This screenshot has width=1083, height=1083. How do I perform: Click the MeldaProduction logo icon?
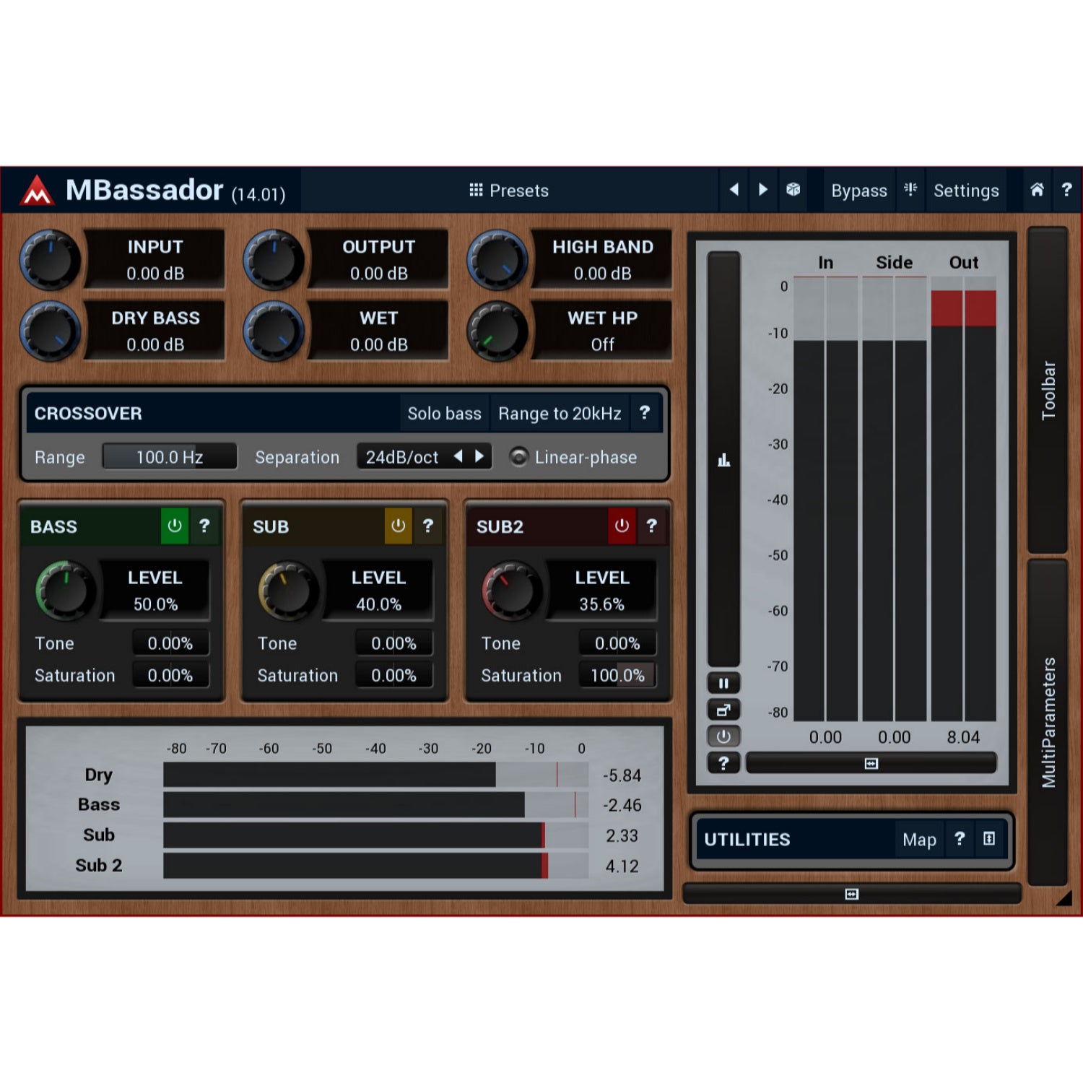(37, 191)
